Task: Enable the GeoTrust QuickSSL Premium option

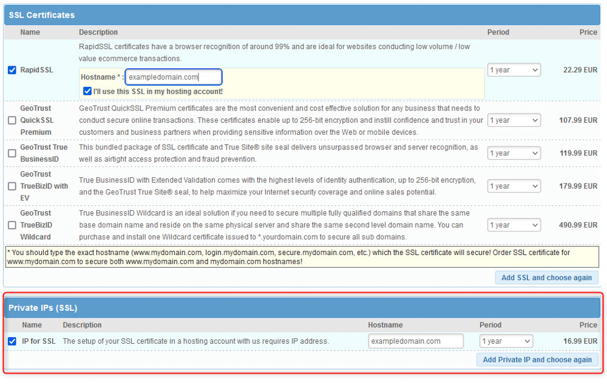Action: click(12, 120)
